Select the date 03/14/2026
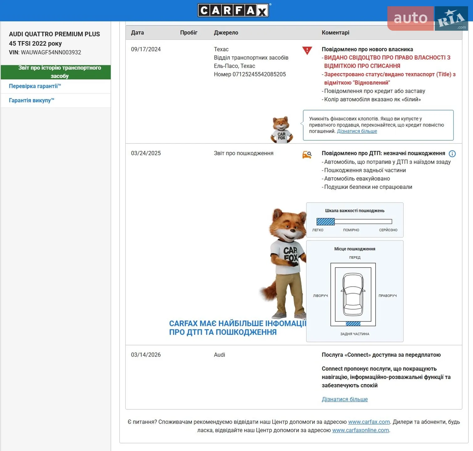This screenshot has width=473, height=451. (146, 355)
